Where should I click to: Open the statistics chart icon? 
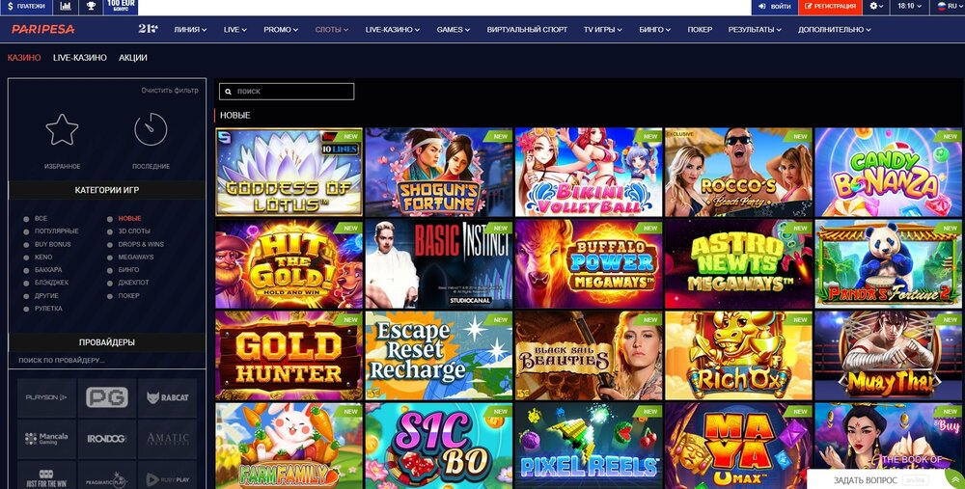(x=66, y=6)
